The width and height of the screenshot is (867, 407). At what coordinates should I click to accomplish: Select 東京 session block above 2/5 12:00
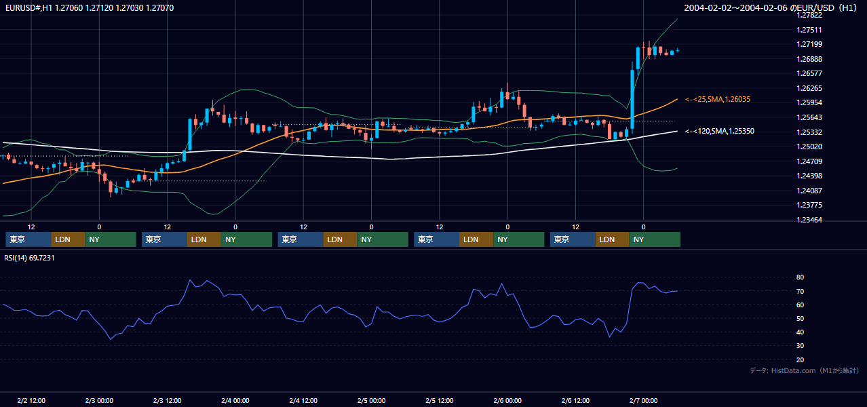pos(437,239)
